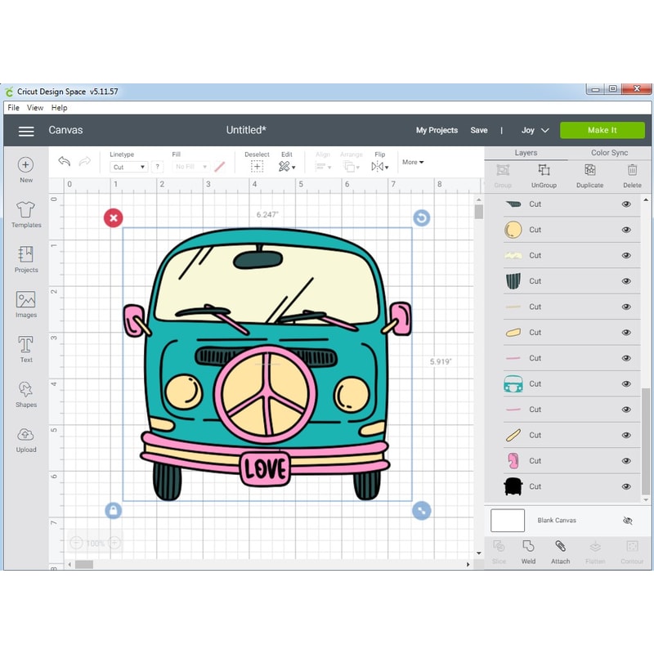
Task: Click the red delete handle on the selection
Action: click(x=114, y=217)
